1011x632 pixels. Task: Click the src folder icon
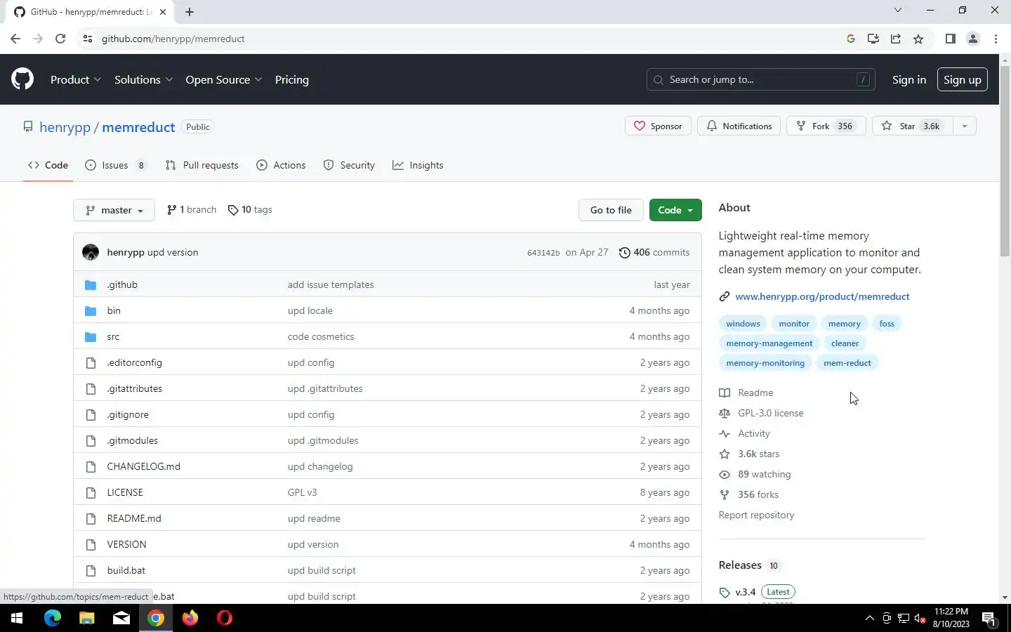pos(91,336)
